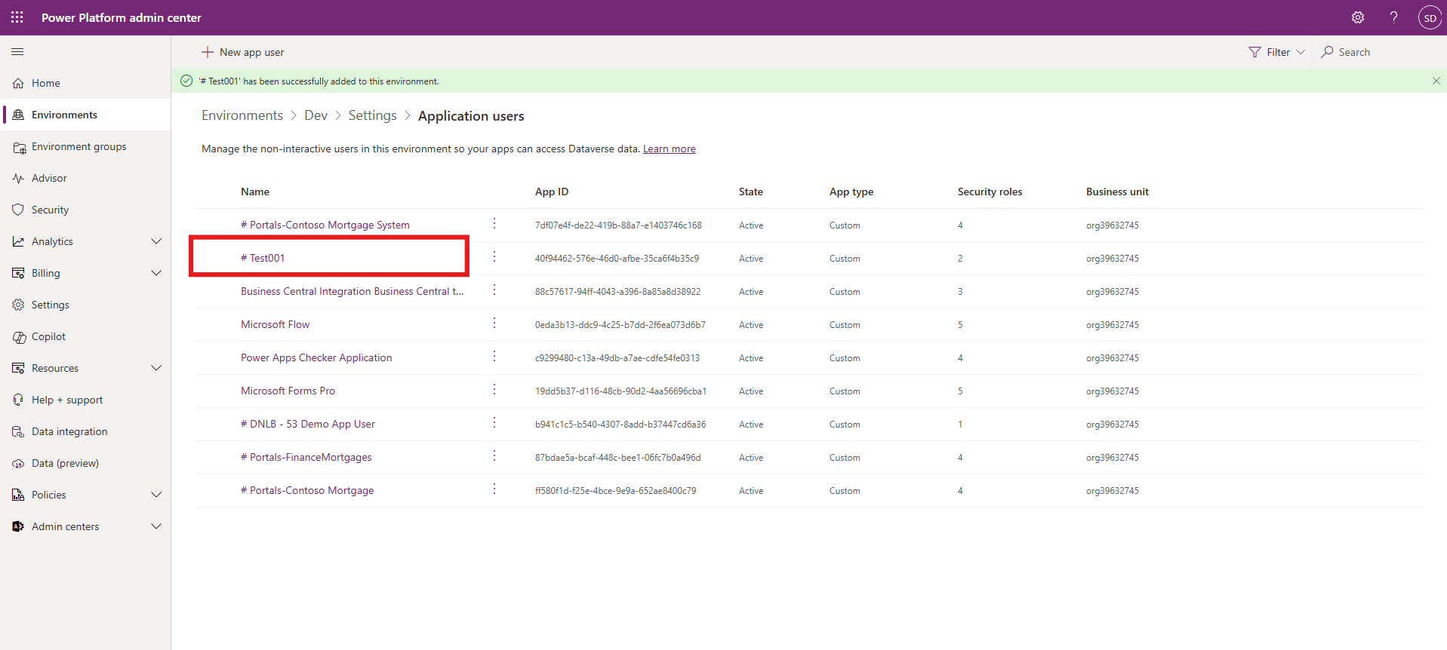Open the app launcher waffle icon
1447x650 pixels.
point(17,17)
